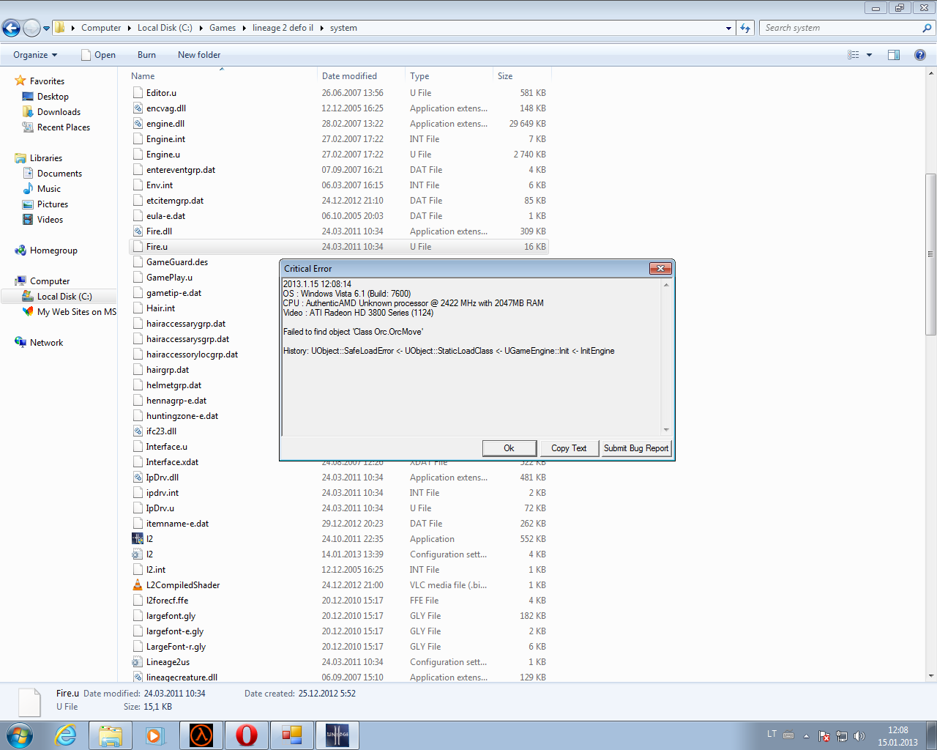
Task: Open the view options dropdown arrow
Action: pyautogui.click(x=870, y=55)
